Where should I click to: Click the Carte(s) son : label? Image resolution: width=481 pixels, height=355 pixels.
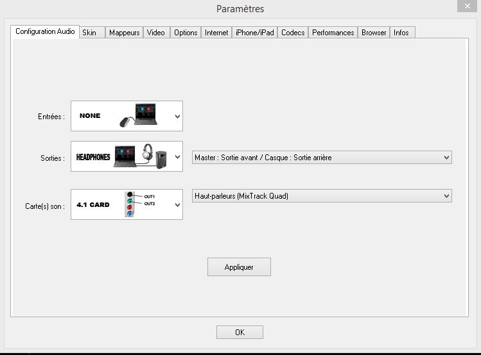45,206
